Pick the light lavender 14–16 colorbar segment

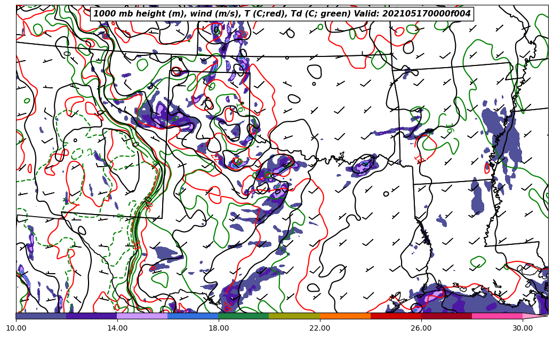(142, 316)
